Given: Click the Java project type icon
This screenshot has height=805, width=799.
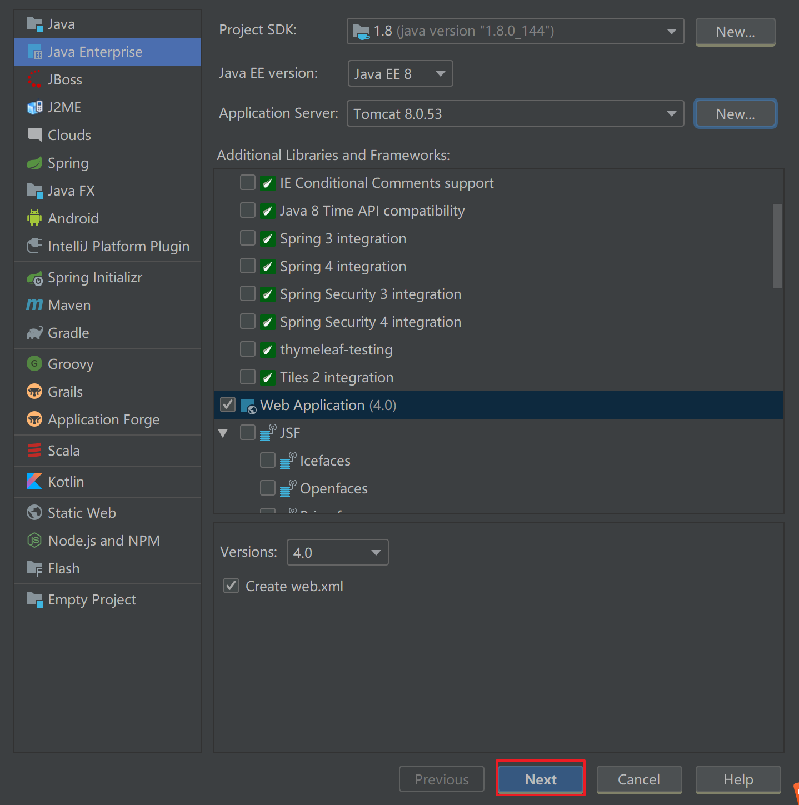Looking at the screenshot, I should point(34,24).
